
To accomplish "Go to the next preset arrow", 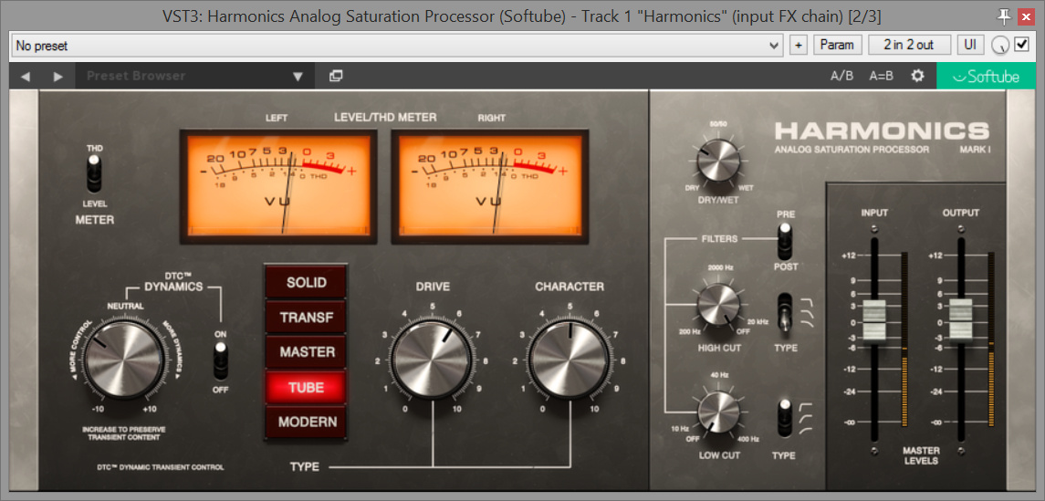I will click(x=58, y=77).
